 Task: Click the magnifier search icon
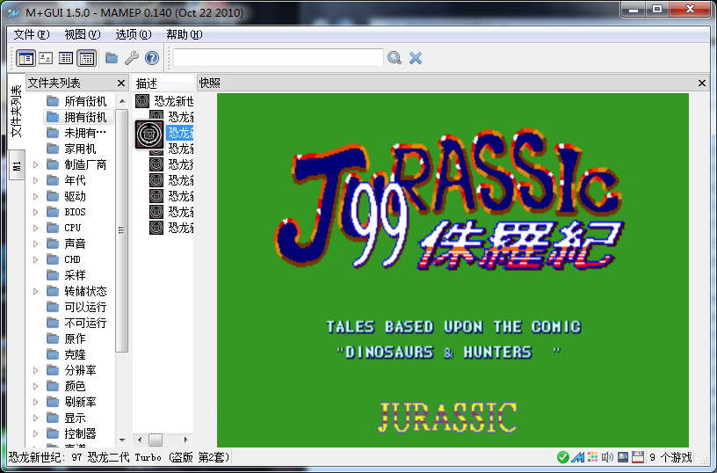[395, 58]
